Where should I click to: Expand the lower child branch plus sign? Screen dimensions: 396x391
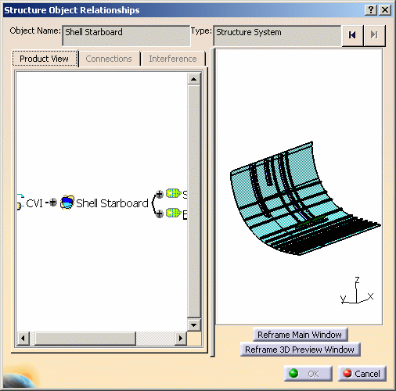point(160,213)
